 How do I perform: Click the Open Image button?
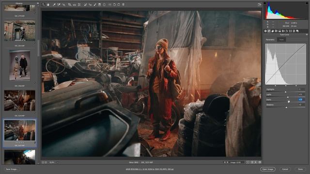[268, 169]
